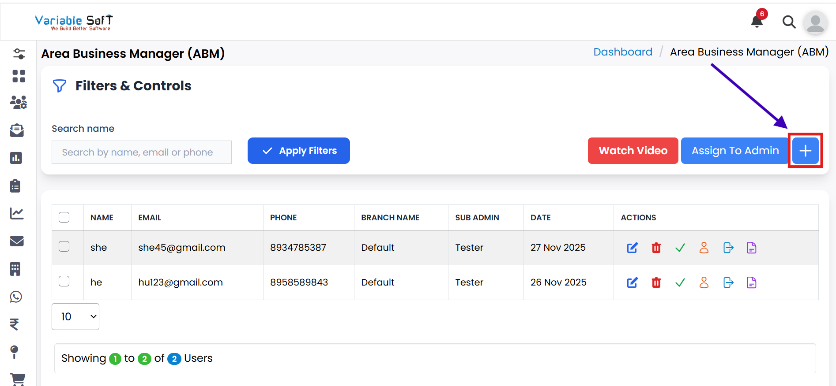Click the edit icon for user she

(632, 248)
